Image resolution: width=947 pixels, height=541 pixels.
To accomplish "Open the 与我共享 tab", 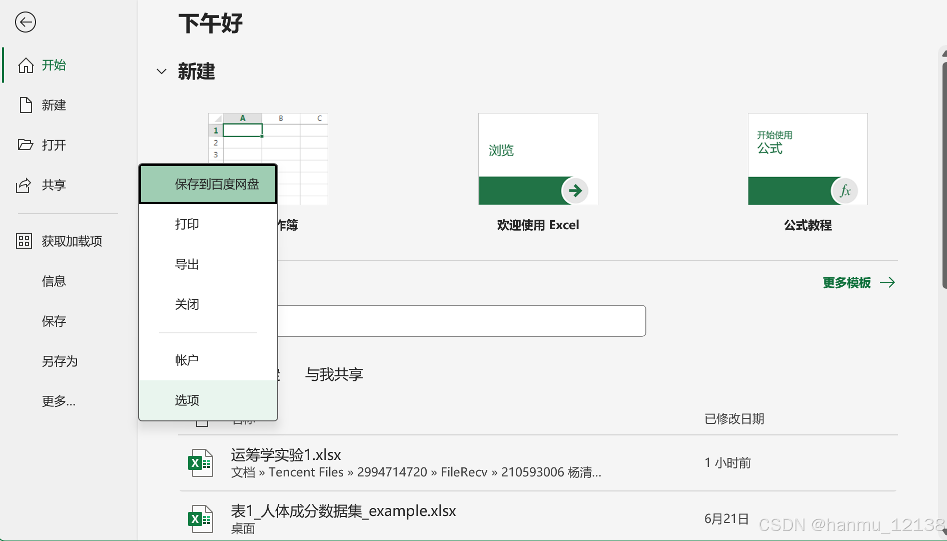I will click(334, 374).
